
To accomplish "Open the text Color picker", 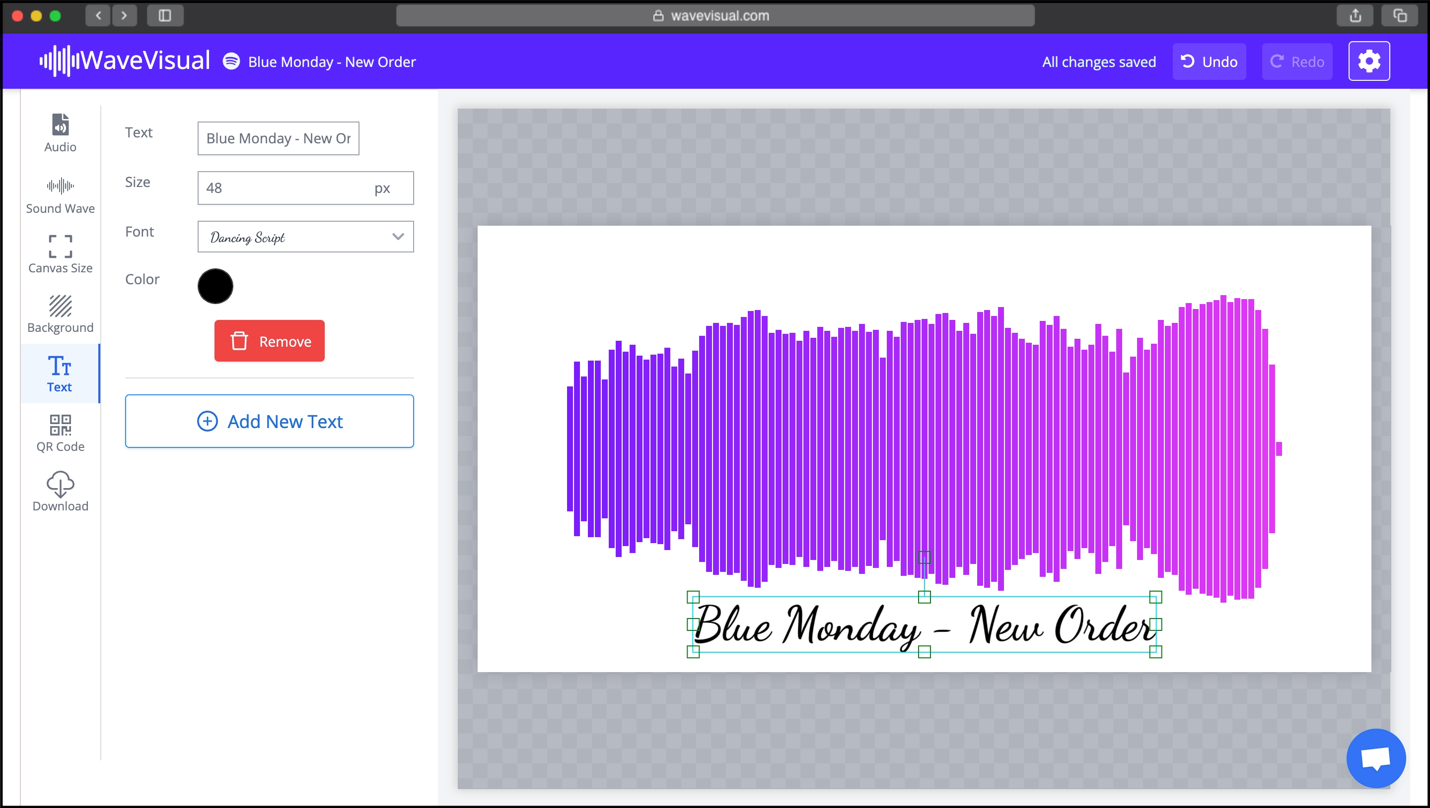I will tap(215, 286).
